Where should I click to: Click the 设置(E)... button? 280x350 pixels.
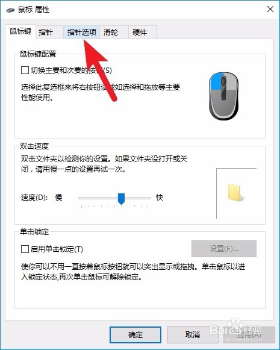click(x=224, y=249)
